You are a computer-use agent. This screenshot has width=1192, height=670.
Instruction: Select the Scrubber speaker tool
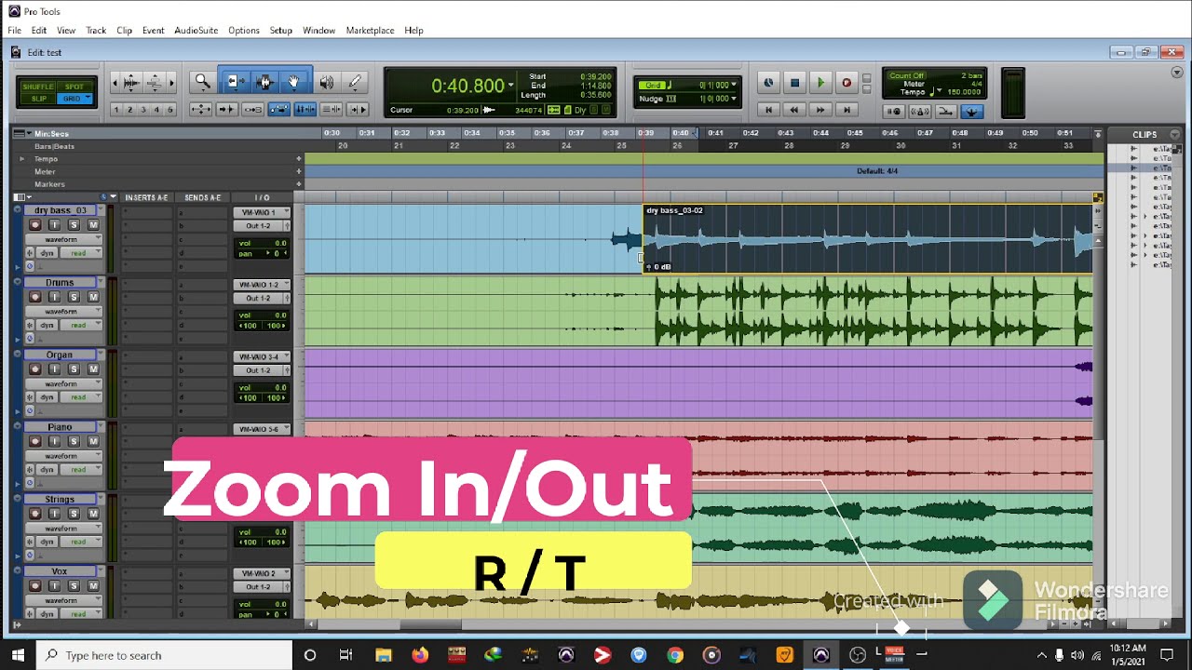(327, 83)
